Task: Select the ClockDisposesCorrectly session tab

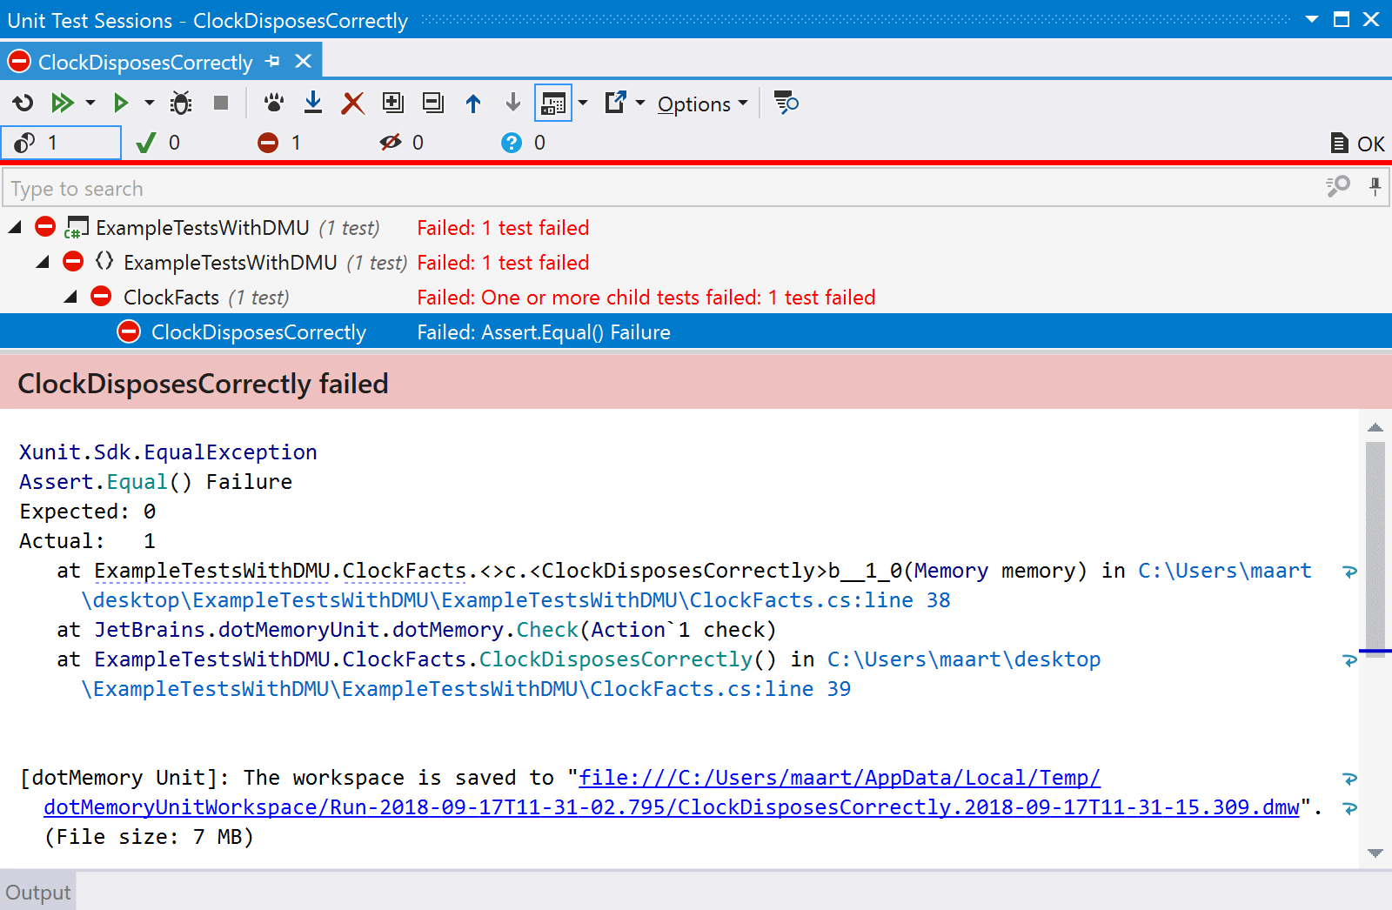Action: (145, 63)
